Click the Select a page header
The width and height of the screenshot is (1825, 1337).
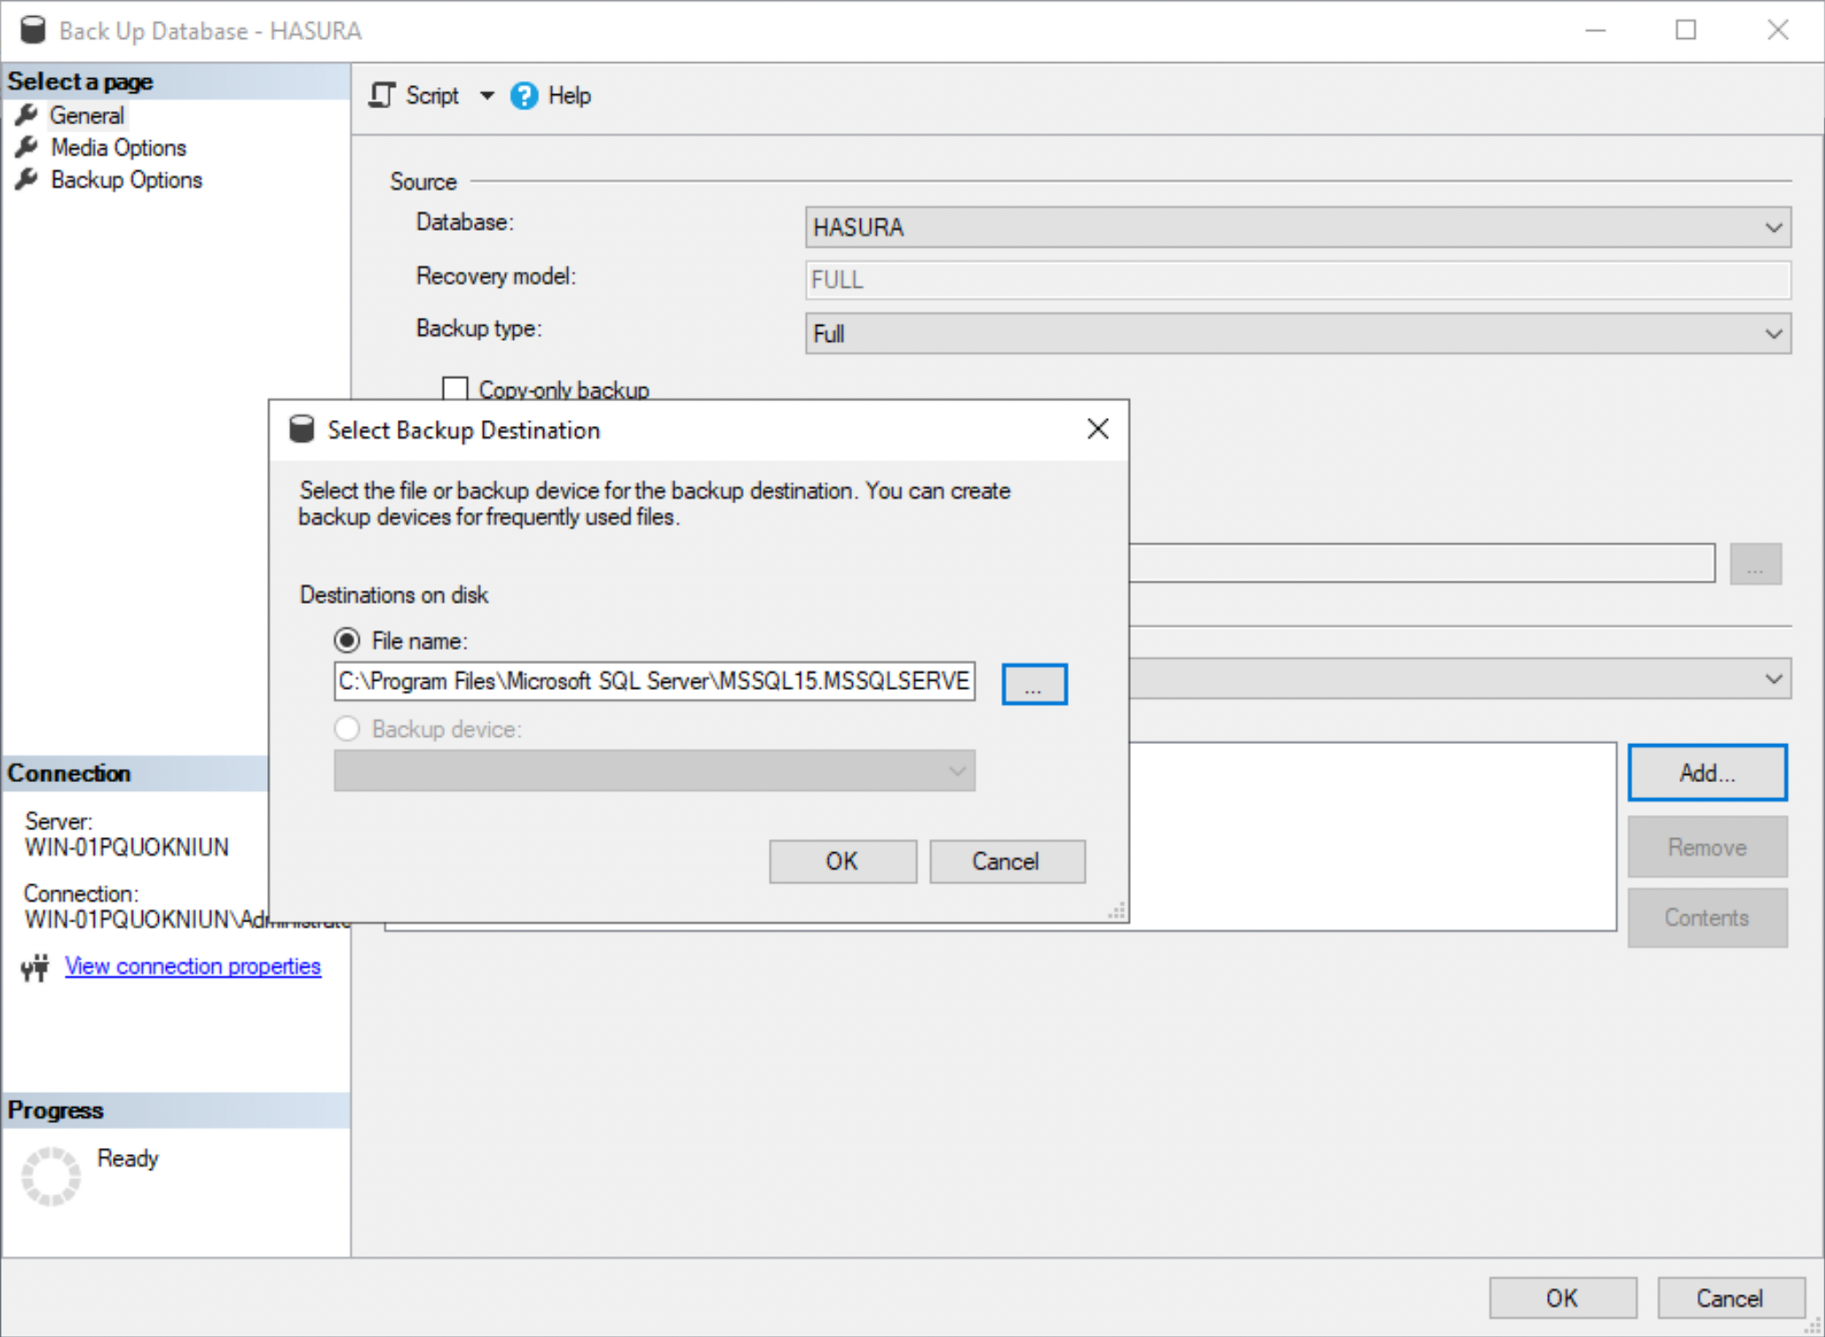pos(176,82)
